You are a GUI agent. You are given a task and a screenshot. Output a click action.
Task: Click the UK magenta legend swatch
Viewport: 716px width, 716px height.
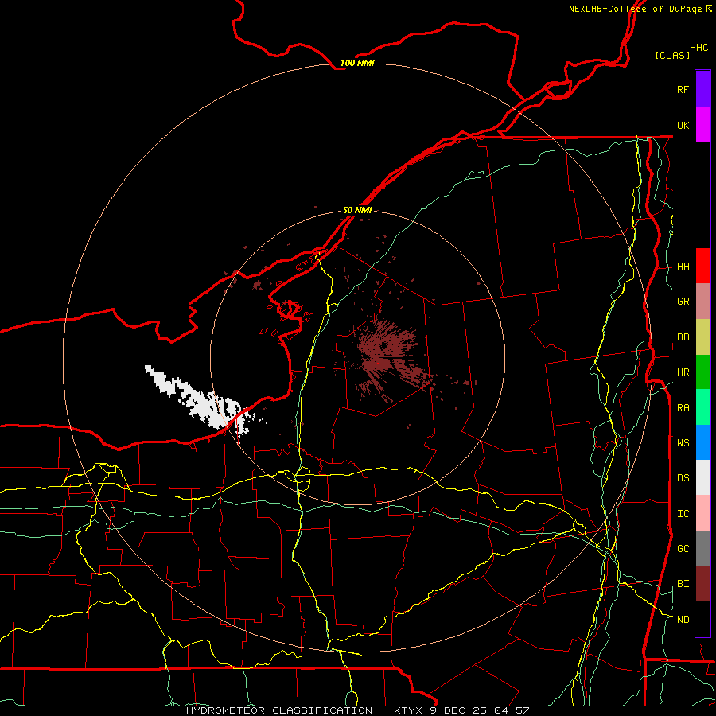(x=702, y=125)
